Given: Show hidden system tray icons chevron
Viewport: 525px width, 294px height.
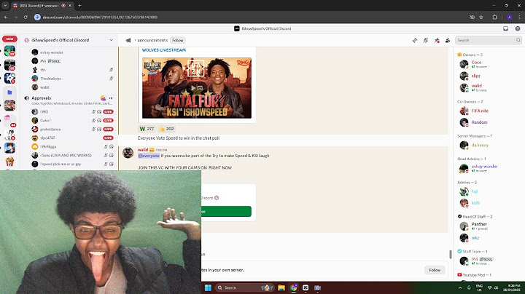Looking at the screenshot, I should click(460, 287).
